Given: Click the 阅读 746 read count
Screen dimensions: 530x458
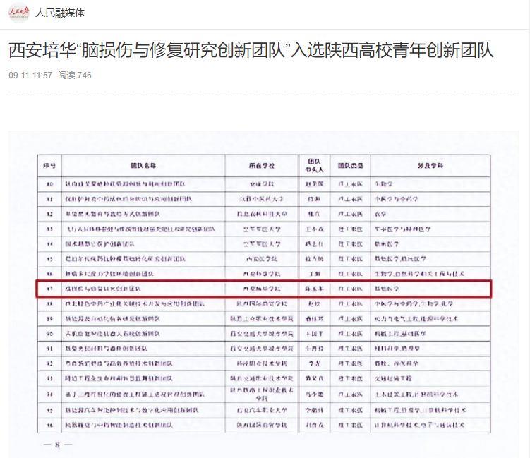Looking at the screenshot, I should point(75,76).
